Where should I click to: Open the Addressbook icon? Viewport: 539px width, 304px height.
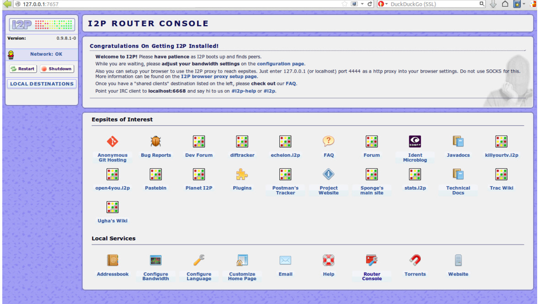coord(112,261)
